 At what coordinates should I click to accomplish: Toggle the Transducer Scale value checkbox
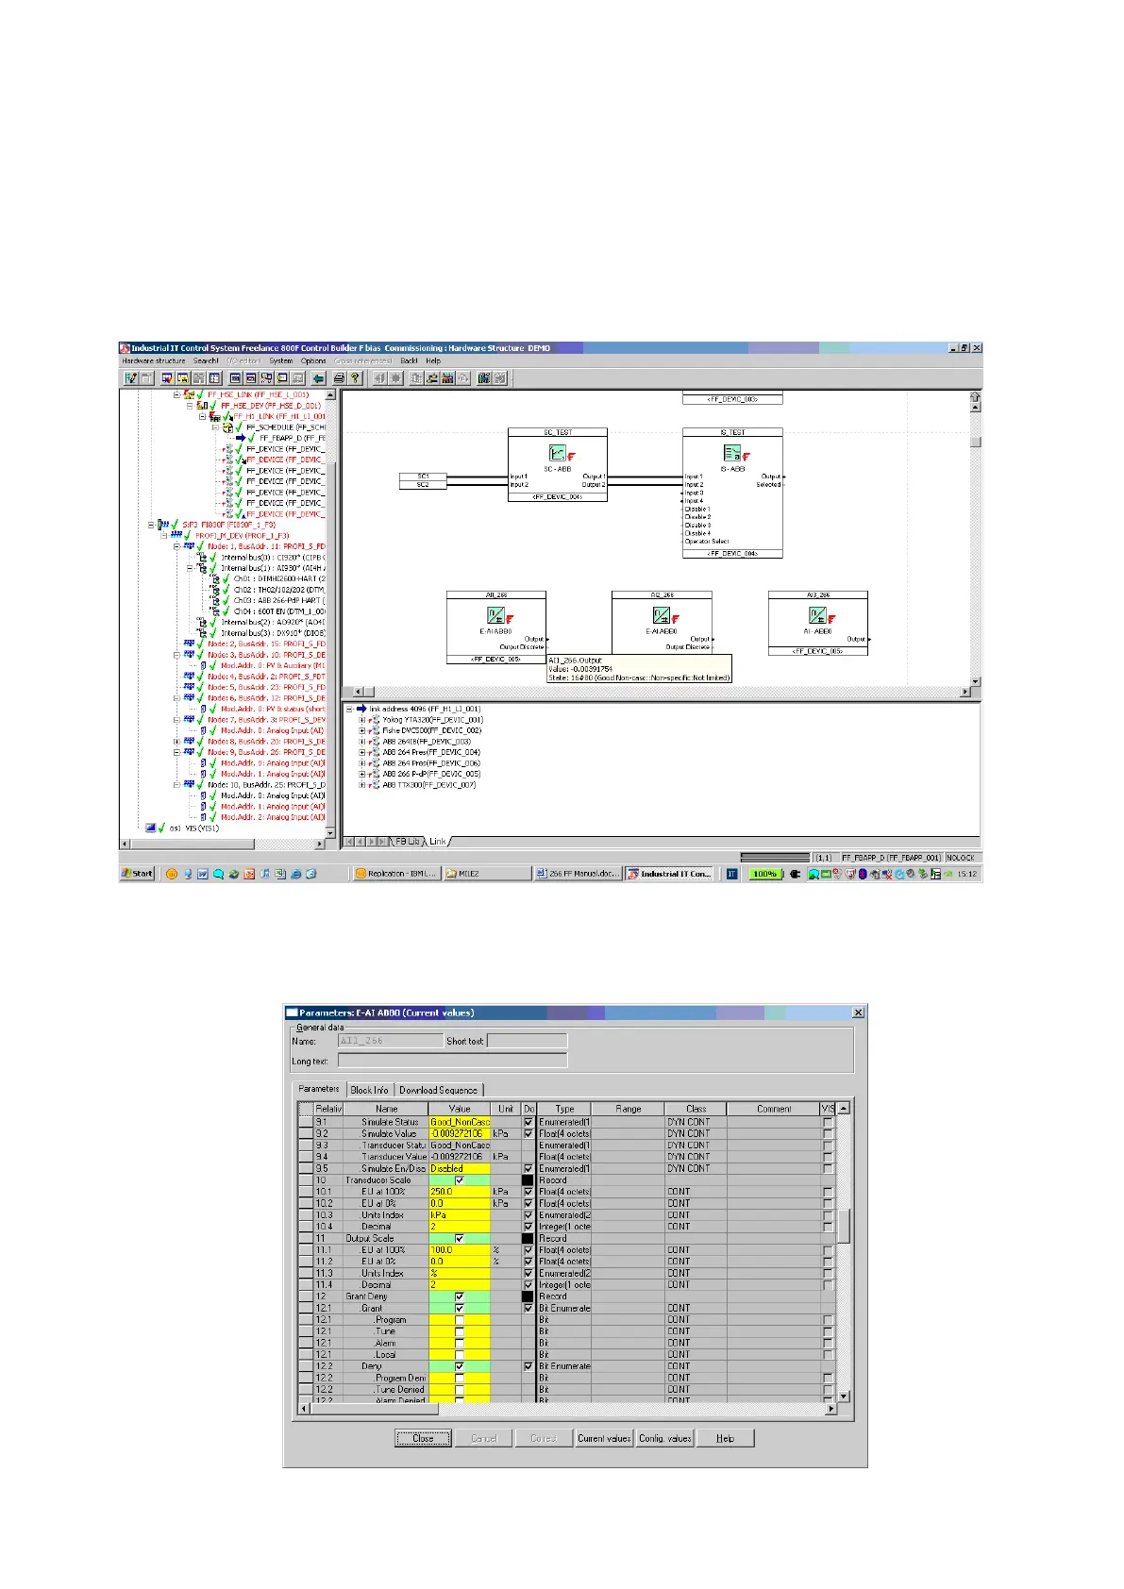pyautogui.click(x=460, y=1180)
